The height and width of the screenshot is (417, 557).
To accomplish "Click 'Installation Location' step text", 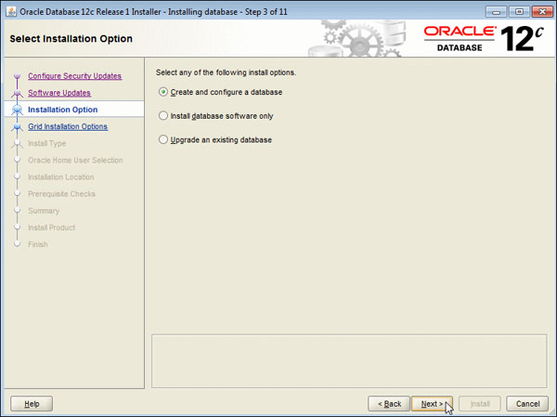I will point(61,177).
